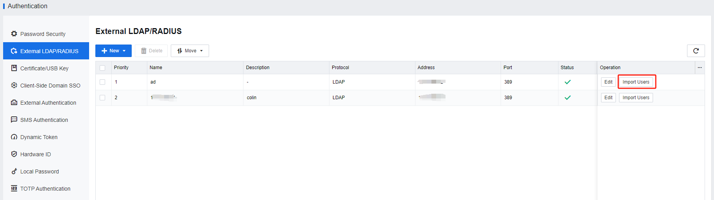Click the Certificate/USB Key sidebar icon

(14, 68)
